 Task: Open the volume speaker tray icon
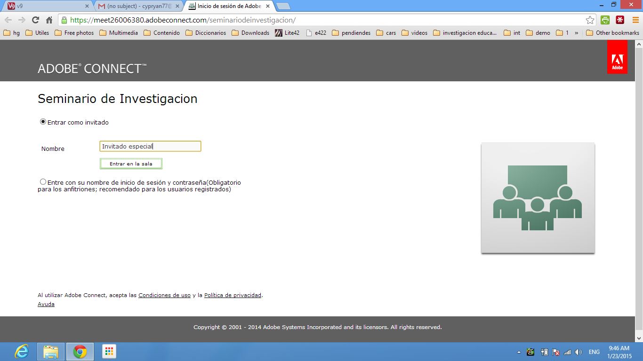click(x=579, y=352)
